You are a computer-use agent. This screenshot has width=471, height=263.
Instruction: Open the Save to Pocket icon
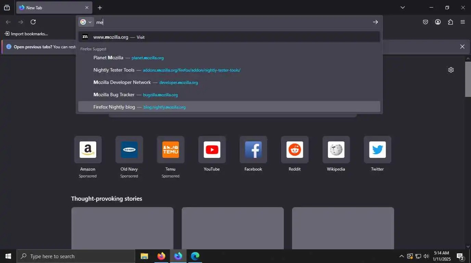(425, 22)
